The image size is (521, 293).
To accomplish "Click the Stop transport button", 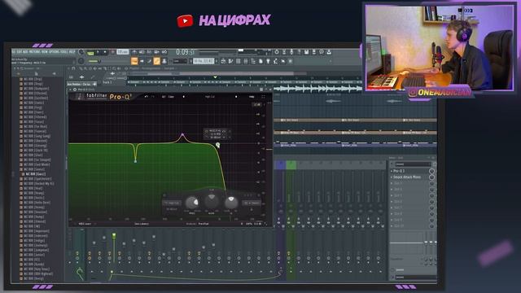I will [105, 52].
